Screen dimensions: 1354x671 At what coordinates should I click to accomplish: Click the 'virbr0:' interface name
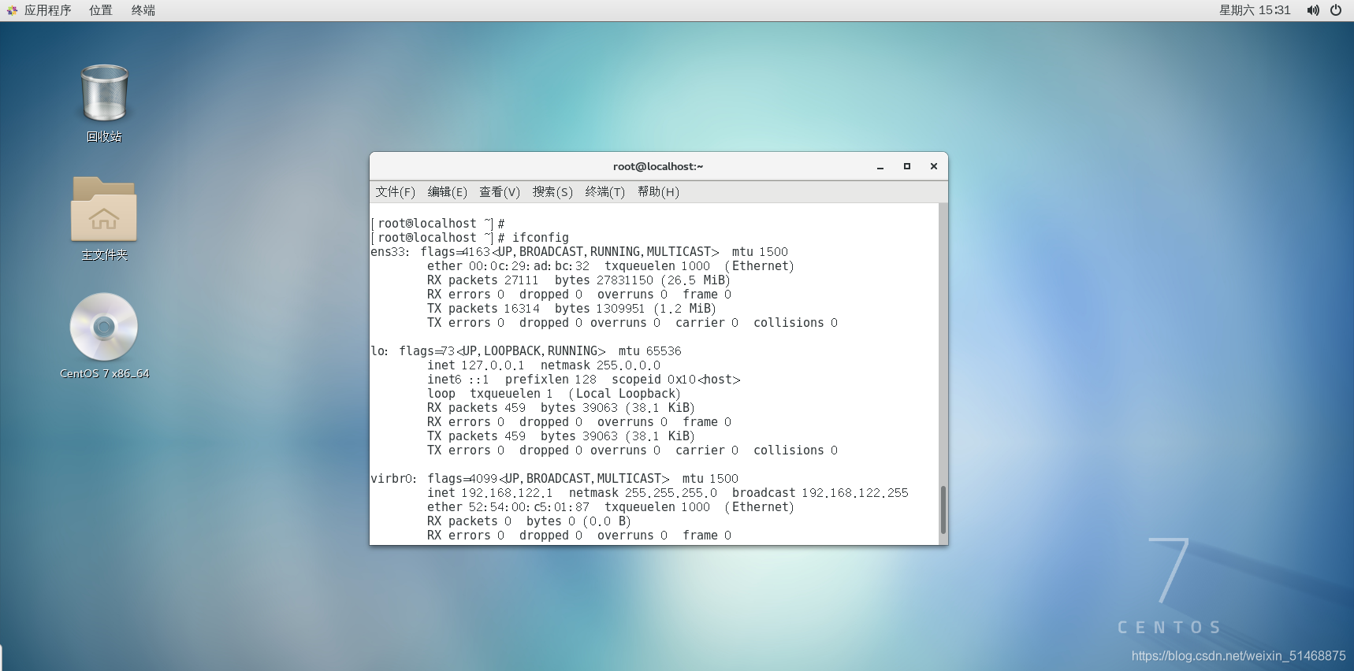click(x=393, y=479)
